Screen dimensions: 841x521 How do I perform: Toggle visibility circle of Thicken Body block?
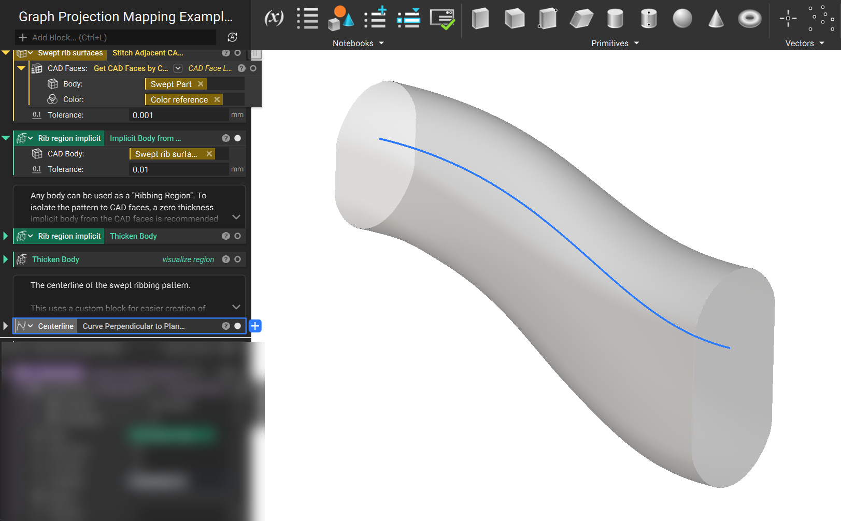click(x=237, y=259)
